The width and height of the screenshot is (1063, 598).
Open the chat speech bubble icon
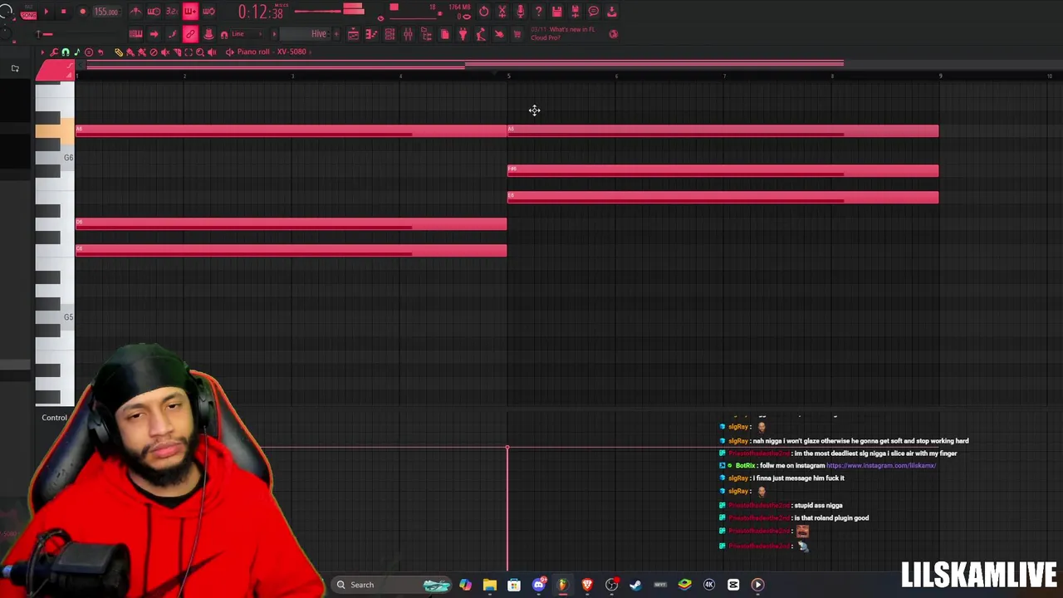[593, 12]
